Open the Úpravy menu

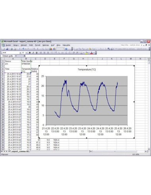click(16, 45)
